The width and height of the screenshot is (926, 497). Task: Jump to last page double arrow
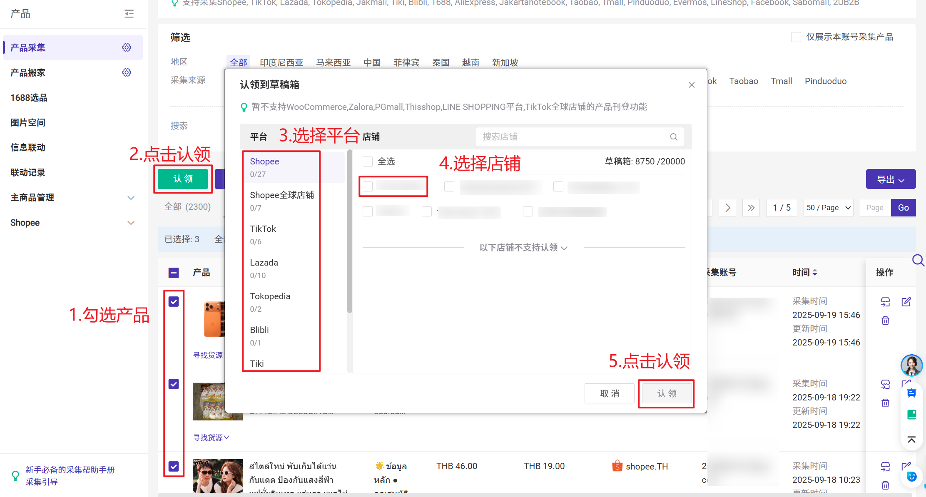[x=751, y=208]
